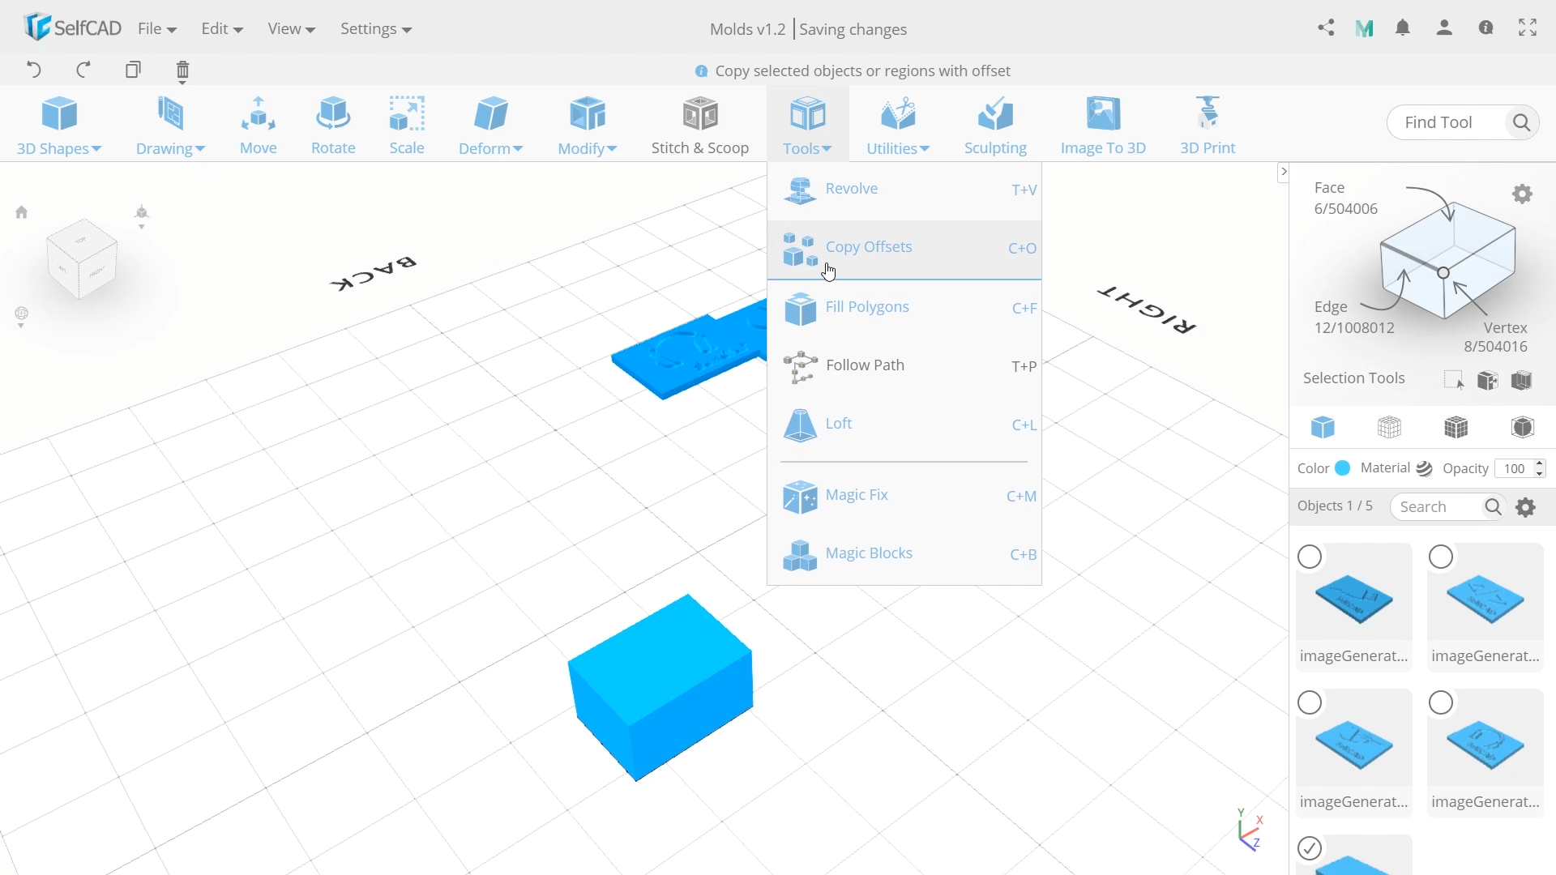Screen dimensions: 1556x875
Task: Close the Tools dropdown button
Action: tap(808, 125)
